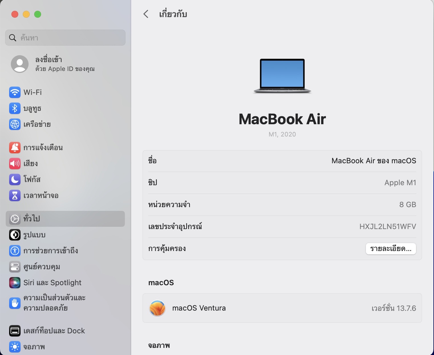This screenshot has width=434, height=355.
Task: Open บลูทูธ (Bluetooth) settings
Action: click(15, 108)
